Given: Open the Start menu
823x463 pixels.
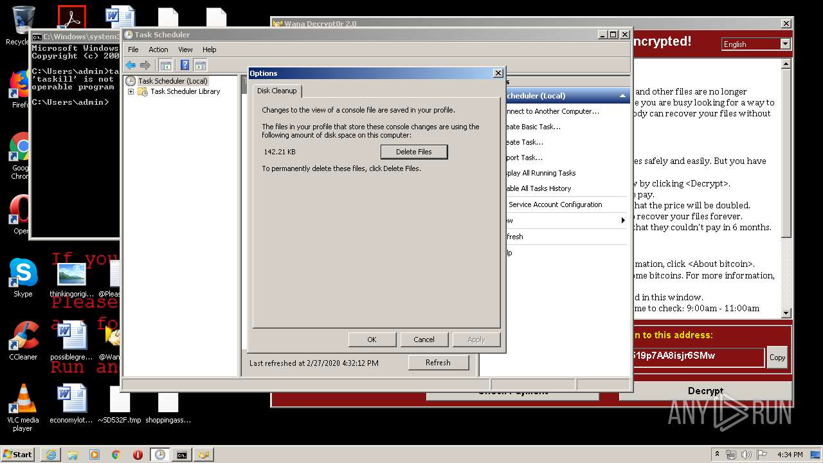Looking at the screenshot, I should tap(17, 454).
